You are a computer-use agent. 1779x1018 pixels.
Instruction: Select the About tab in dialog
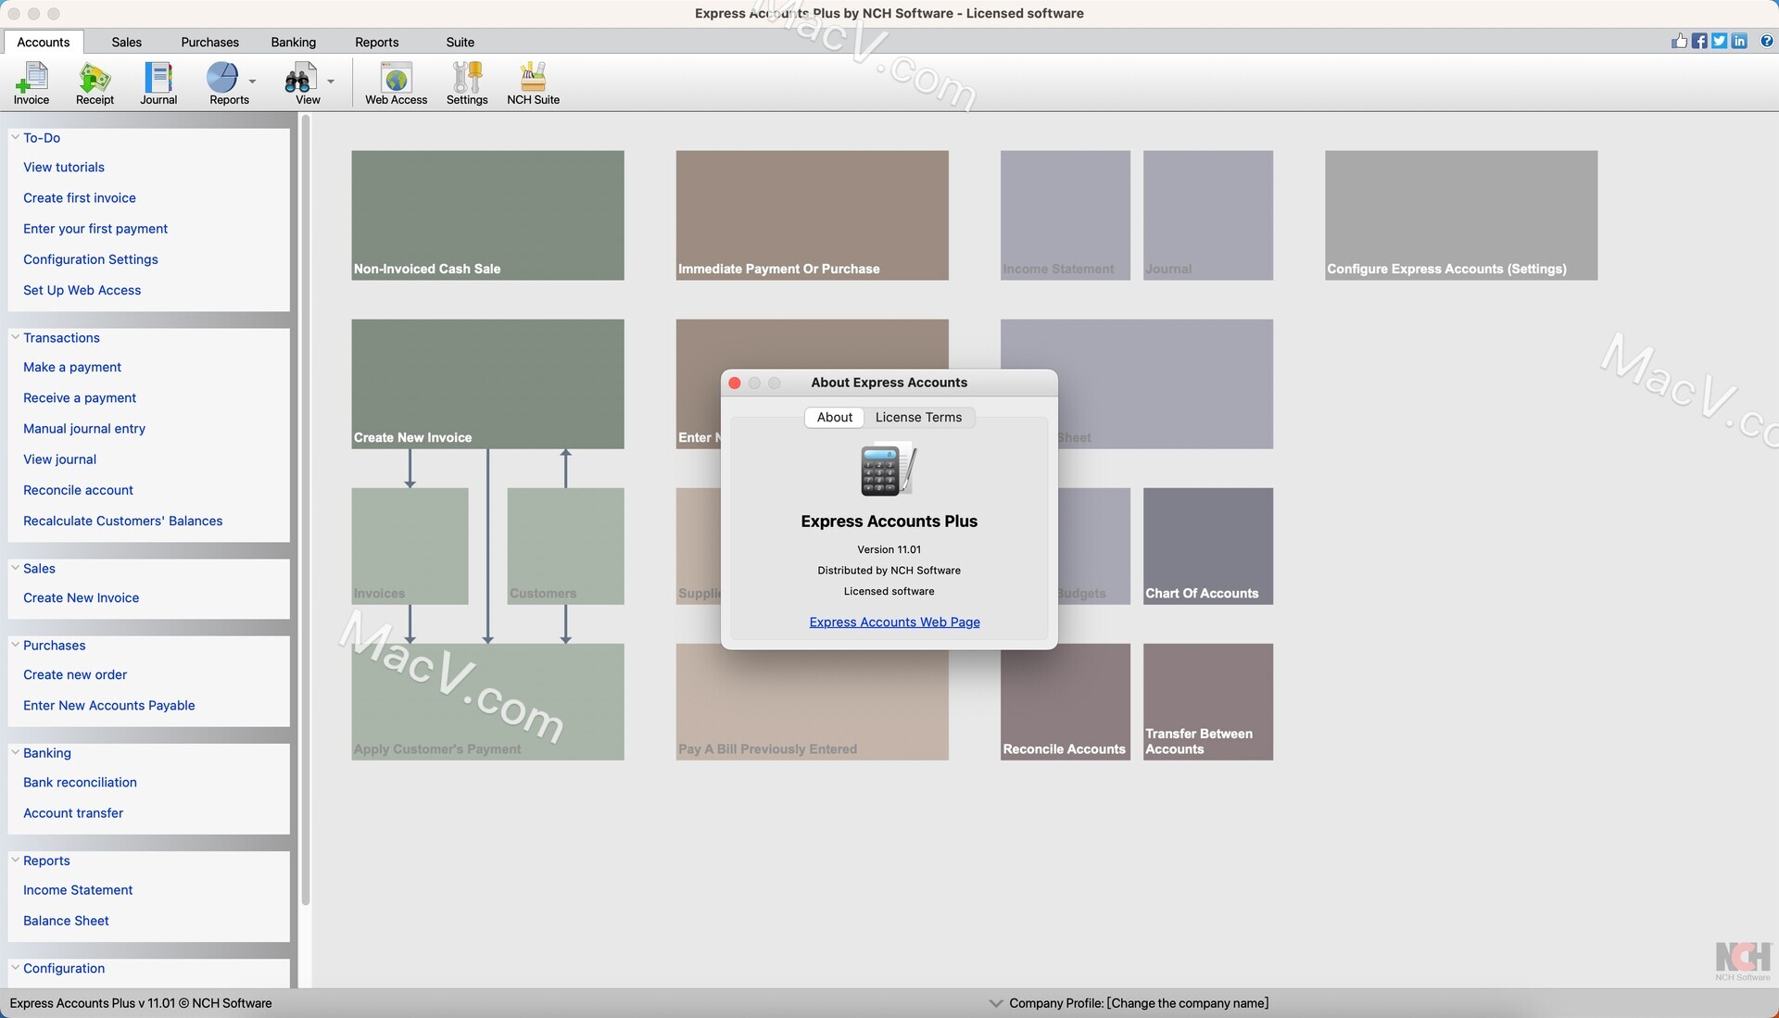pos(834,417)
